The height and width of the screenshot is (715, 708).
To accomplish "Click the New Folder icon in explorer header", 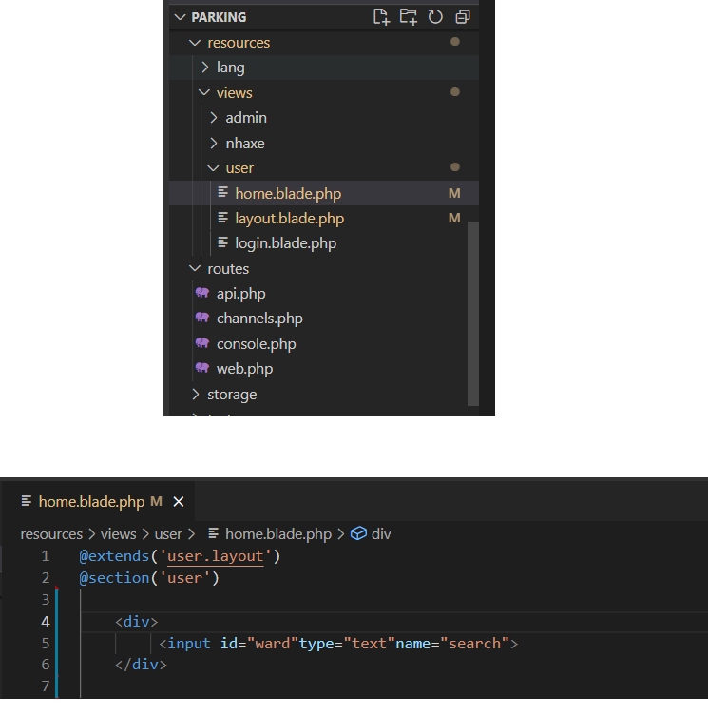I will [409, 17].
